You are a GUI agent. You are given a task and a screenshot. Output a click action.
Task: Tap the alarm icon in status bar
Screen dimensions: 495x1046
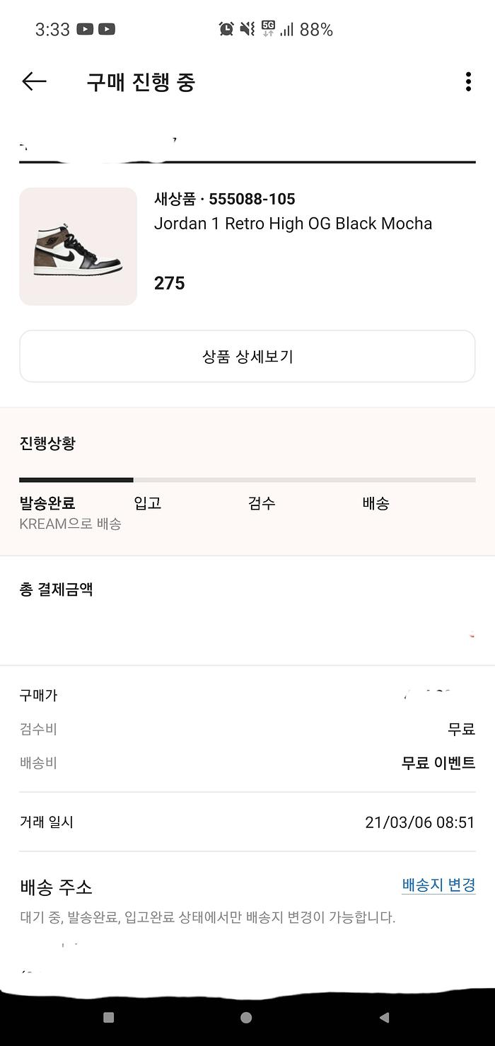226,29
